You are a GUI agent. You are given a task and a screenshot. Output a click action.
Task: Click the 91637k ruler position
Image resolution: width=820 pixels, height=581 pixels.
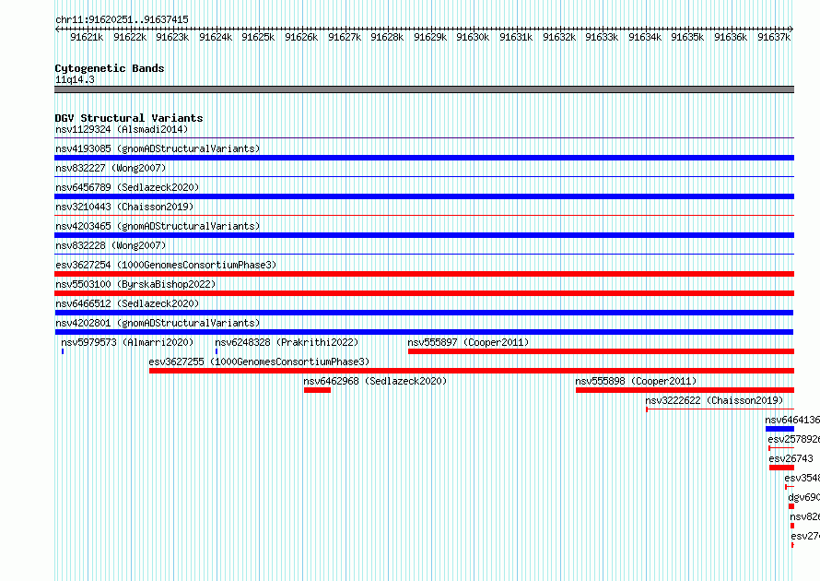point(774,37)
